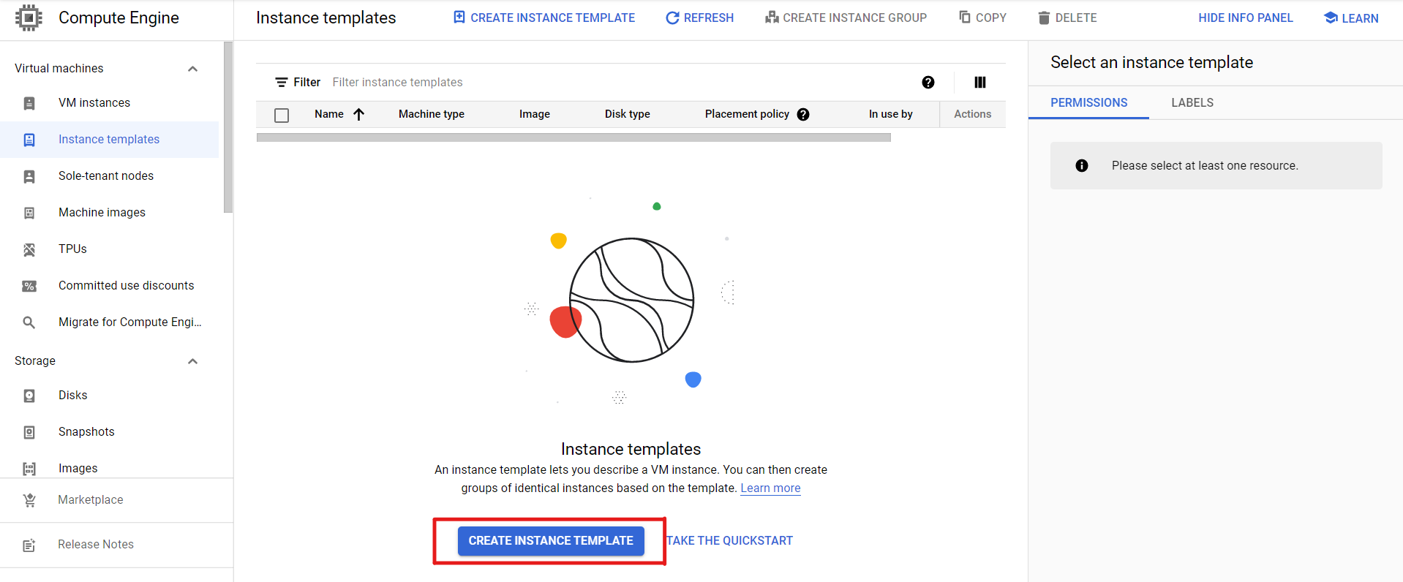Screen dimensions: 1403x582
Task: Collapse the Virtual machines section
Action: tap(193, 69)
